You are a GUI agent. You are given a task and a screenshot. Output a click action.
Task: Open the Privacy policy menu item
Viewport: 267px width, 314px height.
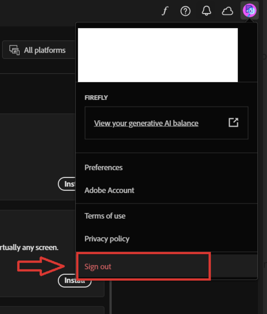tap(107, 239)
